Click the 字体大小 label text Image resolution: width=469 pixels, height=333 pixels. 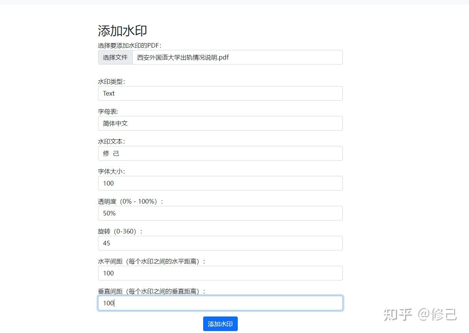click(x=111, y=171)
